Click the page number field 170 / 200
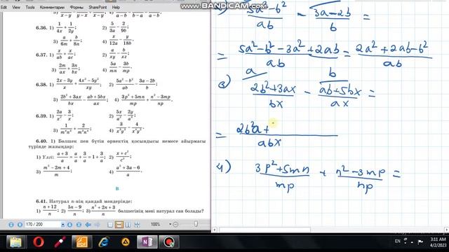449x252 pixels. coord(43,225)
